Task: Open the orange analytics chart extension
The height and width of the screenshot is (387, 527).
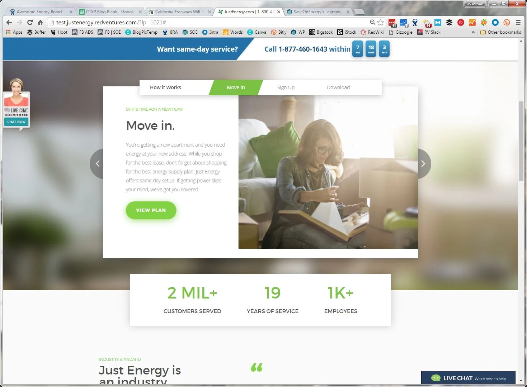Action: pos(472,22)
